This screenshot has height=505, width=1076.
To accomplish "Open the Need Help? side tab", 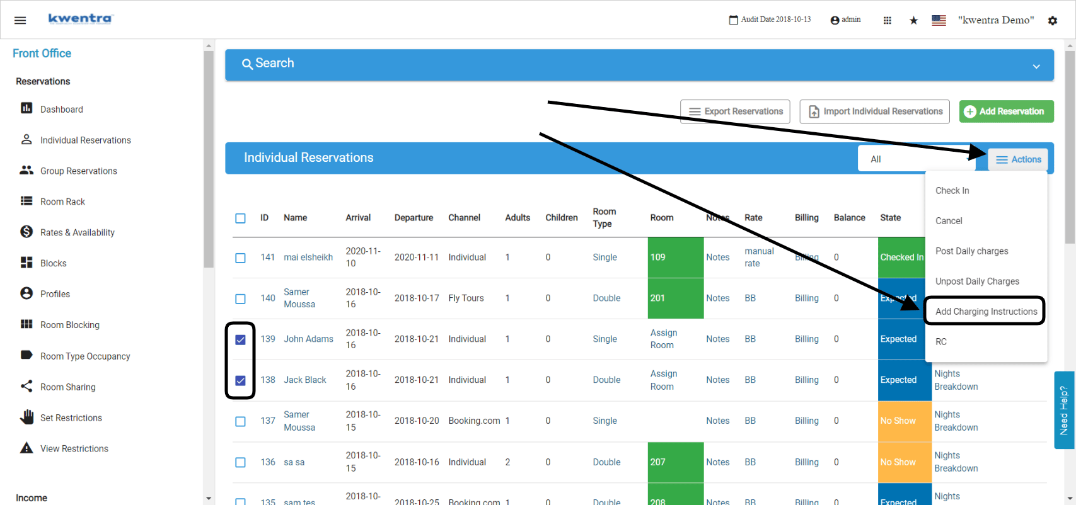I will pyautogui.click(x=1064, y=410).
